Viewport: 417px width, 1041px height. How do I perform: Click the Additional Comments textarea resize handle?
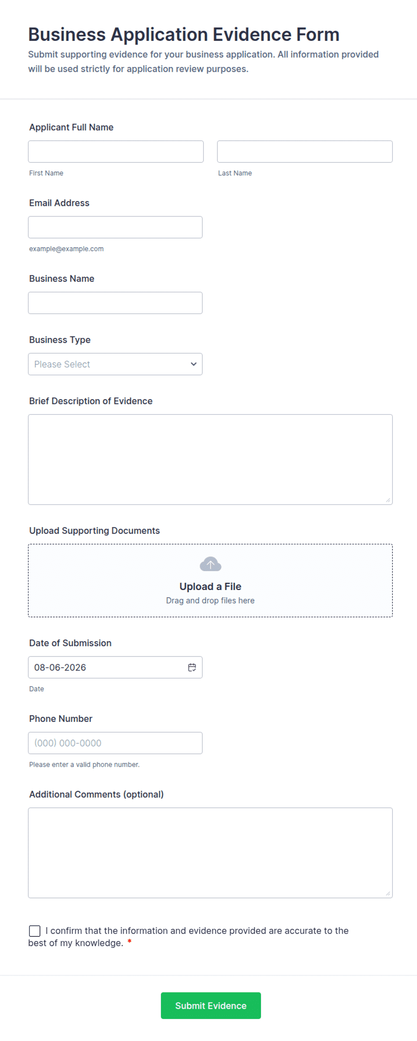(x=388, y=893)
